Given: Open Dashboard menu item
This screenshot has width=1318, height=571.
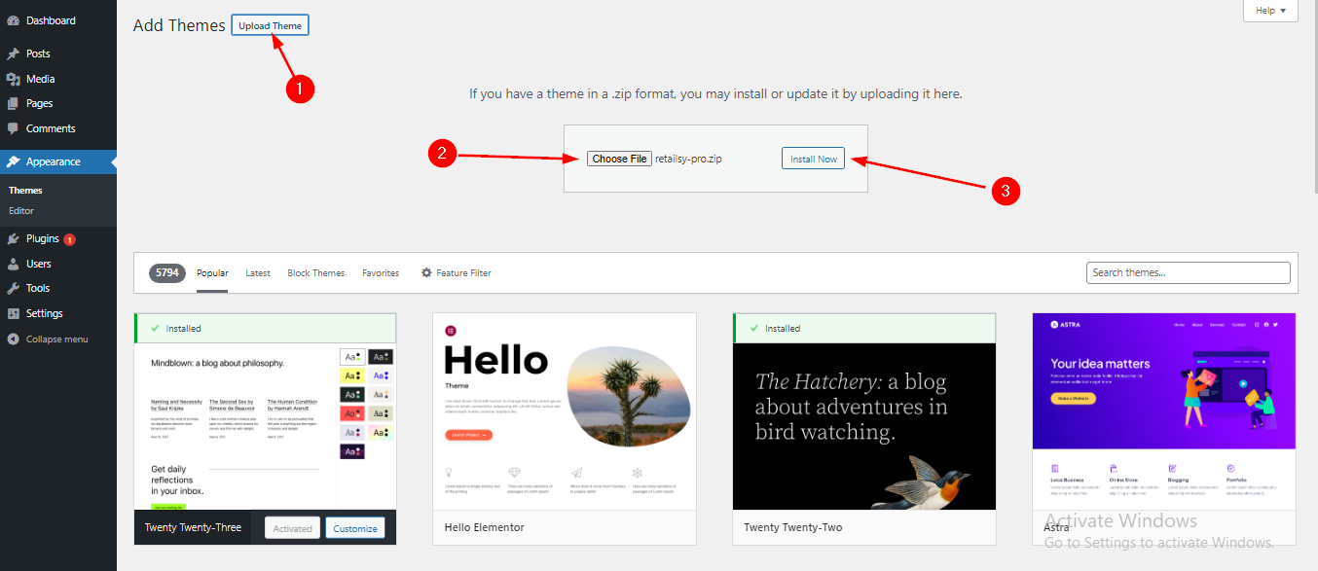Looking at the screenshot, I should (x=58, y=20).
